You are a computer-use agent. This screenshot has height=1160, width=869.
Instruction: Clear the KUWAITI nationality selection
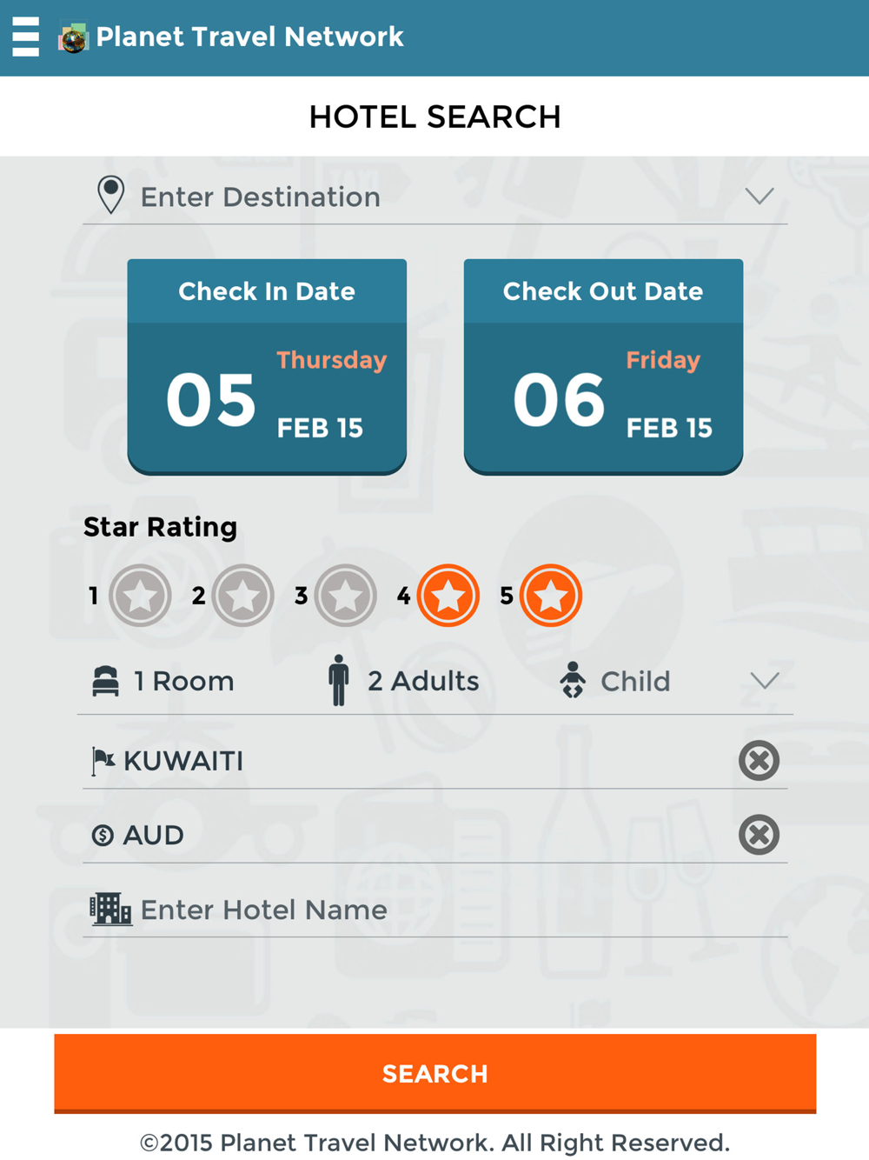(759, 761)
